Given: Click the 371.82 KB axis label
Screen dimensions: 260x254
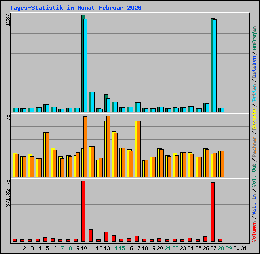Looking at the screenshot, I should tap(8, 193).
